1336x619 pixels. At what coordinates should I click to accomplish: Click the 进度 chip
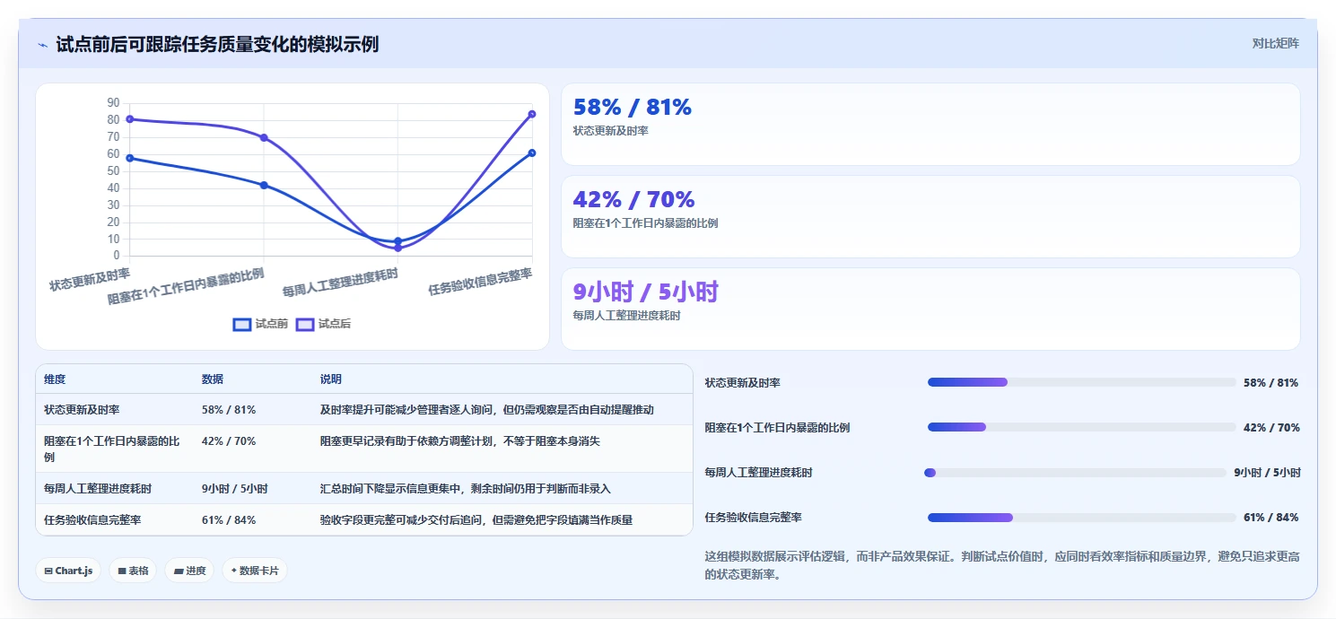click(x=189, y=571)
